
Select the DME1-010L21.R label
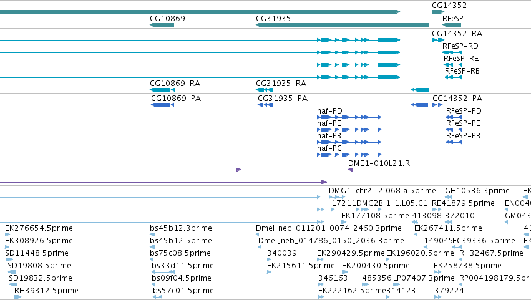[379, 163]
